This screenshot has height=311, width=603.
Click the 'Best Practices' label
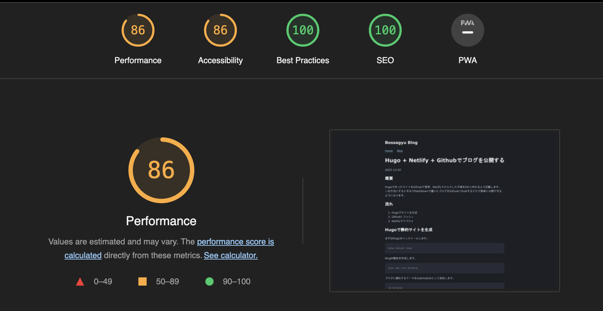pos(303,60)
